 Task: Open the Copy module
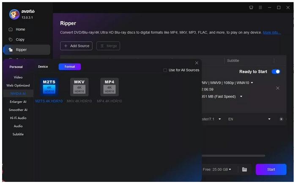click(27, 40)
